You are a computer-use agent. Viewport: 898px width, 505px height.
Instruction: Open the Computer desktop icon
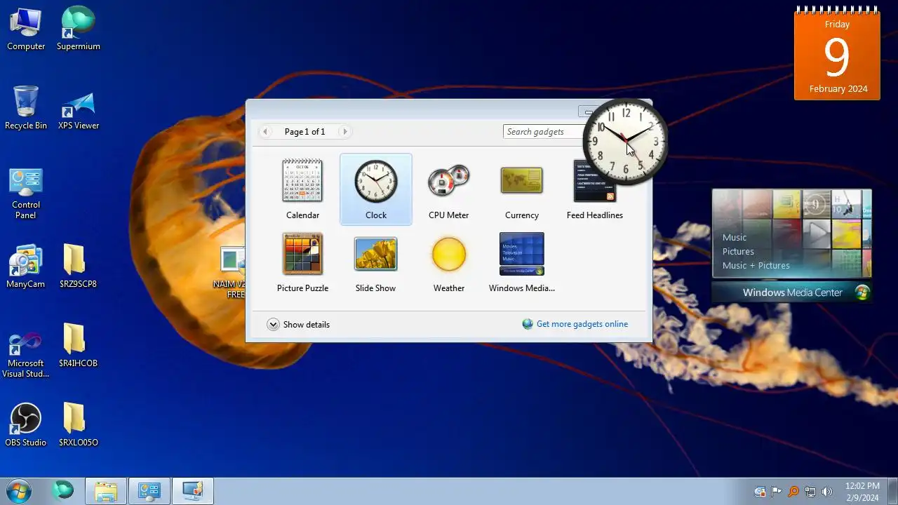click(26, 29)
